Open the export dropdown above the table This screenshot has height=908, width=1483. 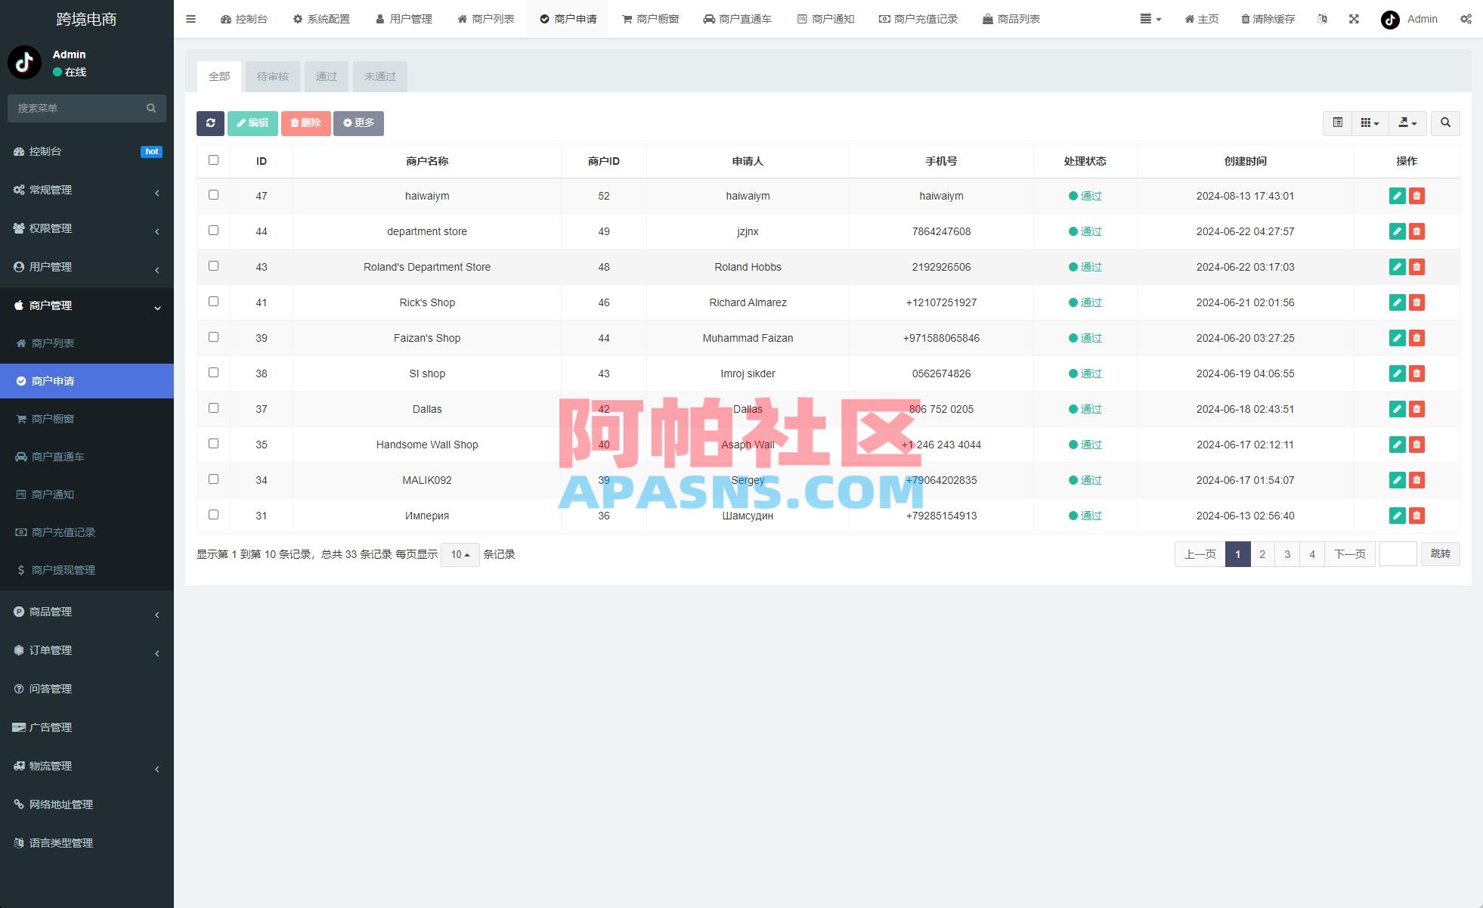pyautogui.click(x=1407, y=122)
